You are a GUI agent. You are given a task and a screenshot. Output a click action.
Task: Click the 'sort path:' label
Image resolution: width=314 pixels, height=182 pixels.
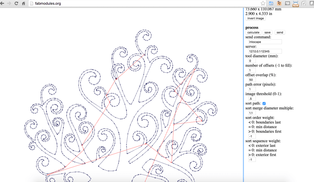click(x=253, y=103)
